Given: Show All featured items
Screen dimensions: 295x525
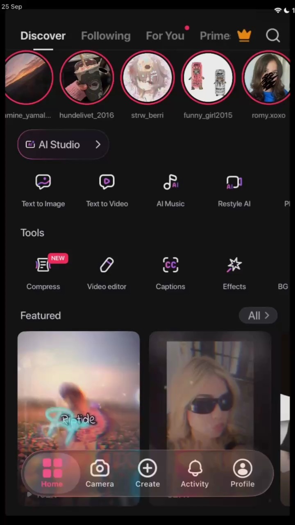Looking at the screenshot, I should 259,315.
